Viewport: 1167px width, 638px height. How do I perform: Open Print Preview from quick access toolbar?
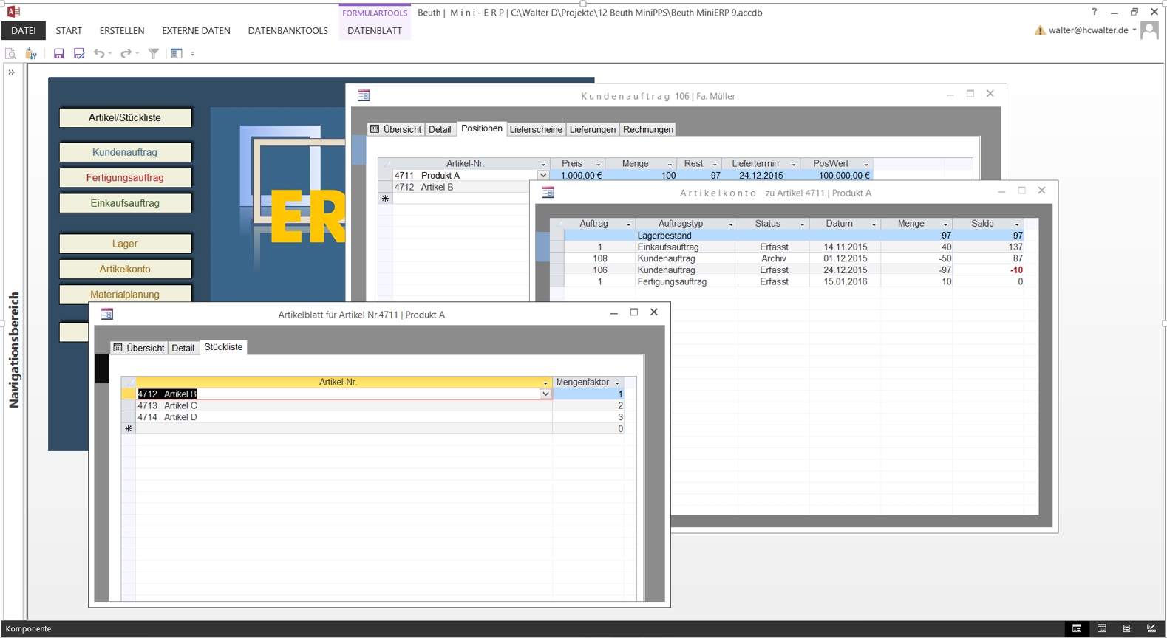pos(10,53)
